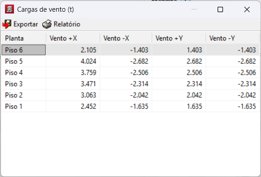261x177 pixels.
Task: Open the Relatório toolbar option
Action: coord(61,24)
